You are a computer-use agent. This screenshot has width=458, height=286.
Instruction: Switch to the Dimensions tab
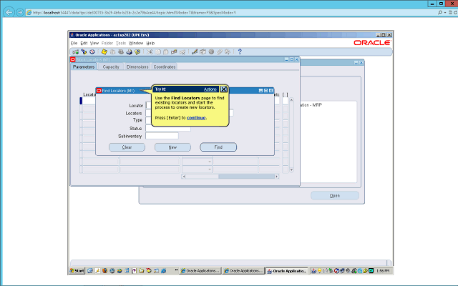137,66
